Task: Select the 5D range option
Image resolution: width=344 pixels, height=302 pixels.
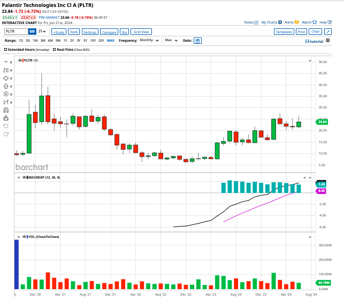Action: pos(28,41)
